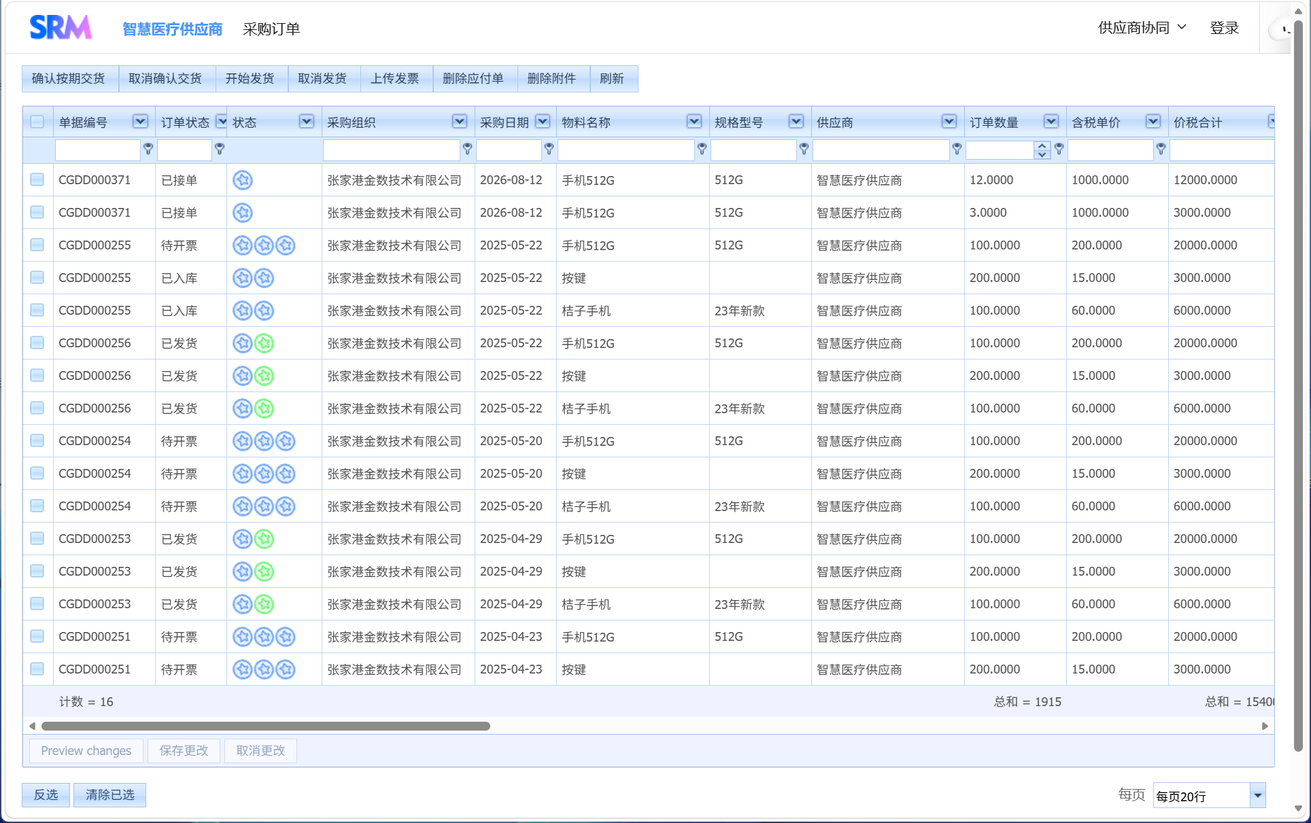Click the 订单数量 filter stepper up arrow
This screenshot has width=1311, height=823.
(x=1042, y=146)
